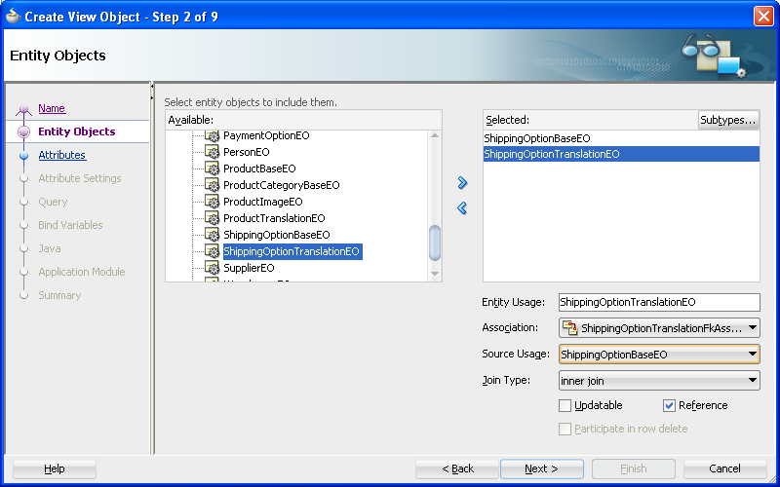Close the Create View Object dialog
This screenshot has height=487, width=780.
coord(763,17)
